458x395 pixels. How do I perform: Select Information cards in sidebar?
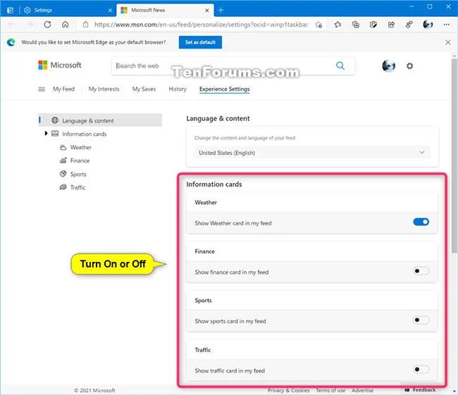[x=84, y=134]
